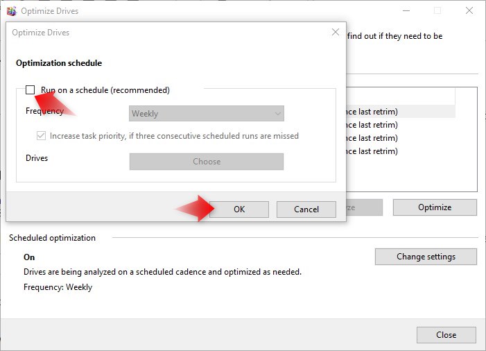This screenshot has width=486, height=351.
Task: Enable Run on a schedule checkbox
Action: click(x=30, y=89)
